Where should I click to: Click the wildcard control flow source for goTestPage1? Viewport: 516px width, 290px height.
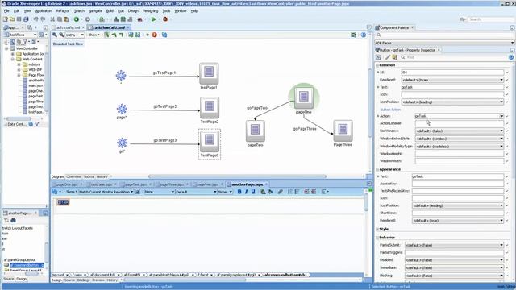pos(121,76)
